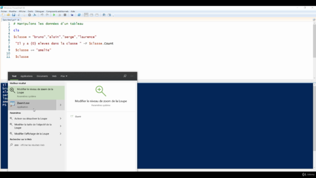The width and height of the screenshot is (316, 178).
Task: Click the Show Command Add-on icon
Action: (x=109, y=15)
